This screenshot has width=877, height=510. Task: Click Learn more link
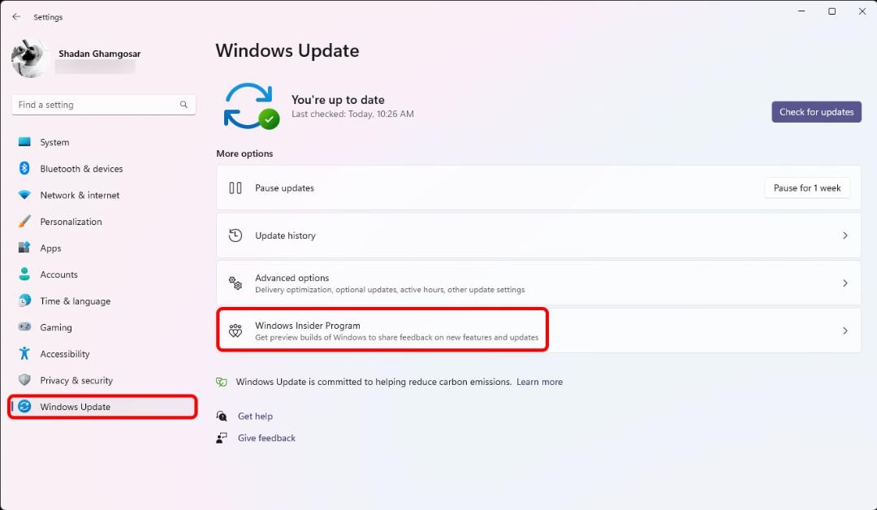point(539,382)
